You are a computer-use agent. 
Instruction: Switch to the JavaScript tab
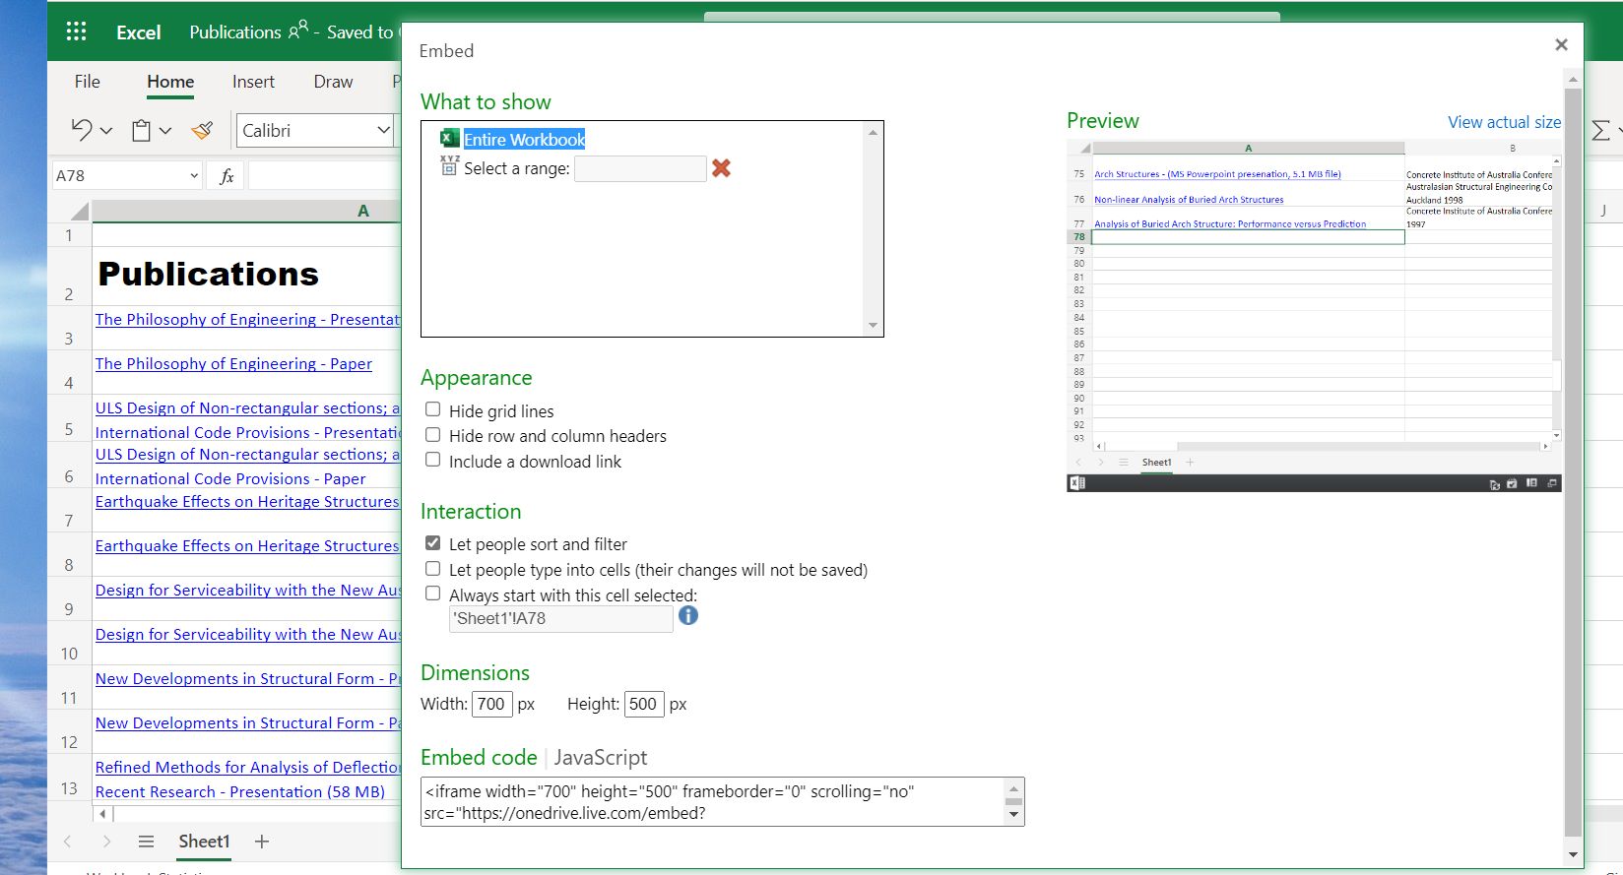tap(600, 758)
